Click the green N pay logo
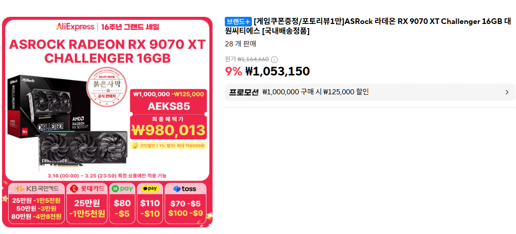 (x=122, y=189)
